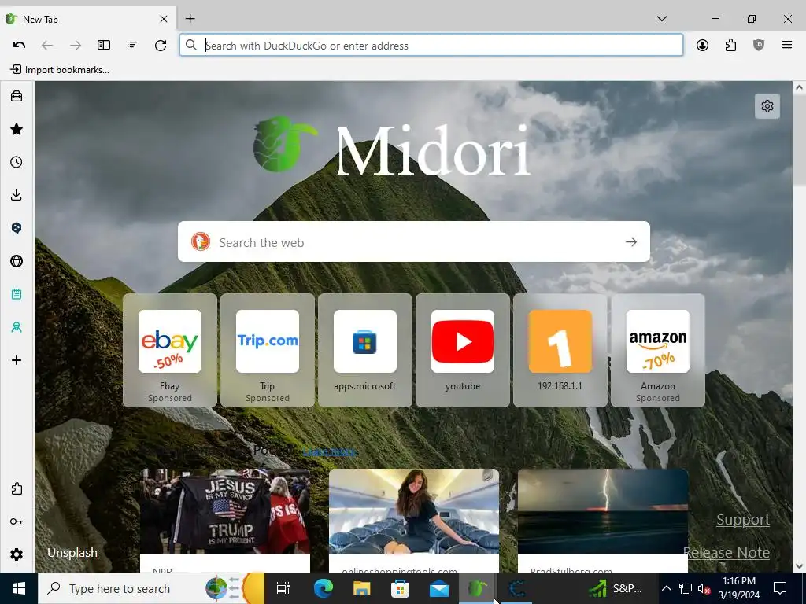Screen dimensions: 806x604
Task: Toggle the sidebar panel icon in toolbar
Action: point(104,45)
